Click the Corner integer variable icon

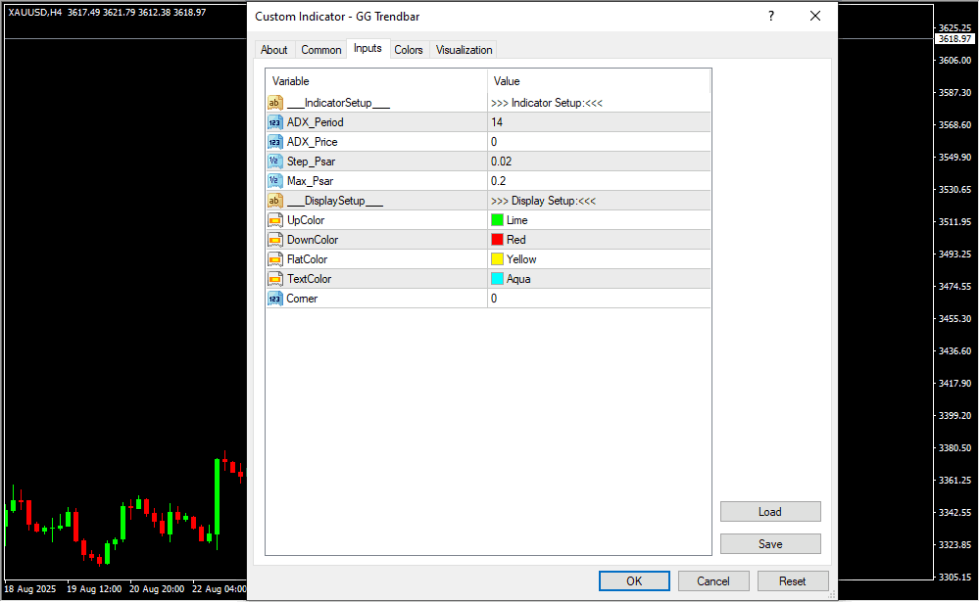[x=274, y=299]
